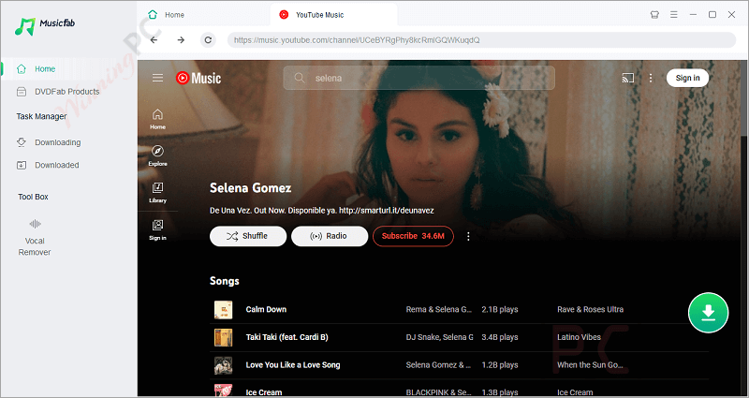The image size is (749, 398).
Task: Click the Sign in button
Action: (687, 78)
